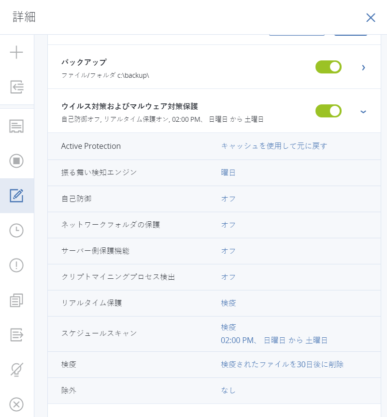Collapse the ウイルス対策およびマルウェア対策保護 section chevron

click(x=363, y=112)
